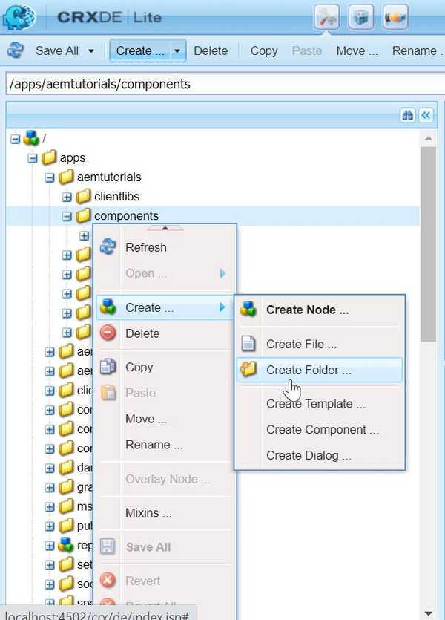The height and width of the screenshot is (620, 445).
Task: Choose Create ... in the context menu
Action: pos(165,307)
